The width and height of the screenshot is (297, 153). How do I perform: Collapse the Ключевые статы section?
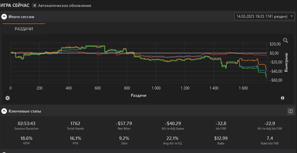pos(4,111)
